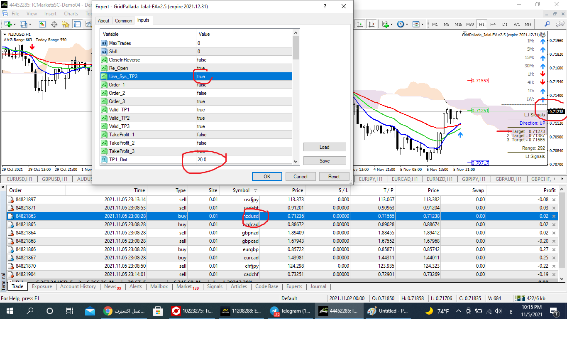
Task: Open the Account History tab
Action: click(78, 286)
